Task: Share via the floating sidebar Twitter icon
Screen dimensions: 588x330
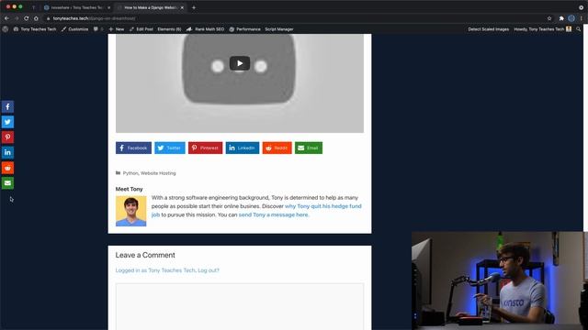Action: [7, 122]
